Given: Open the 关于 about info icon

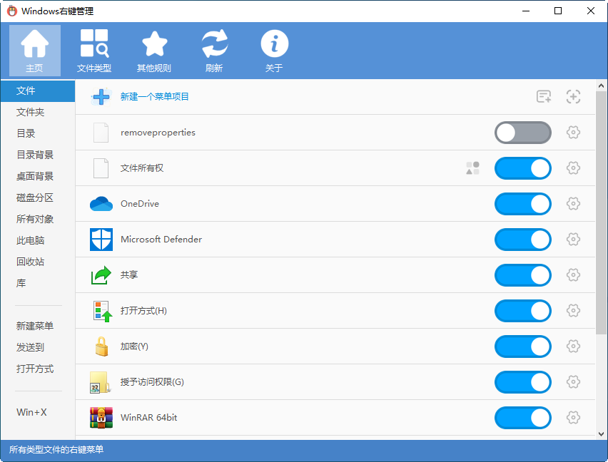Looking at the screenshot, I should tap(274, 51).
